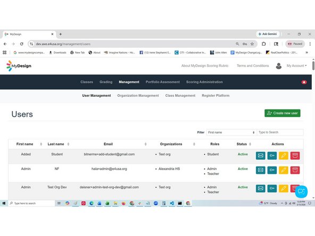
Task: Open weather widget in system tray
Action: click(x=269, y=203)
